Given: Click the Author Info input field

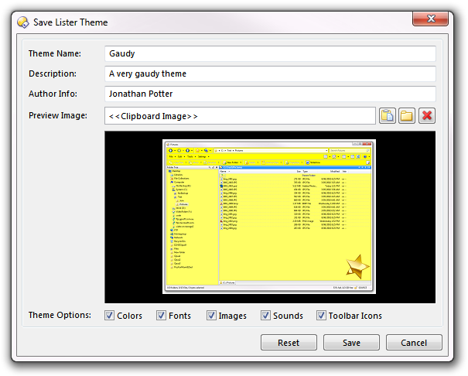Looking at the screenshot, I should click(270, 94).
